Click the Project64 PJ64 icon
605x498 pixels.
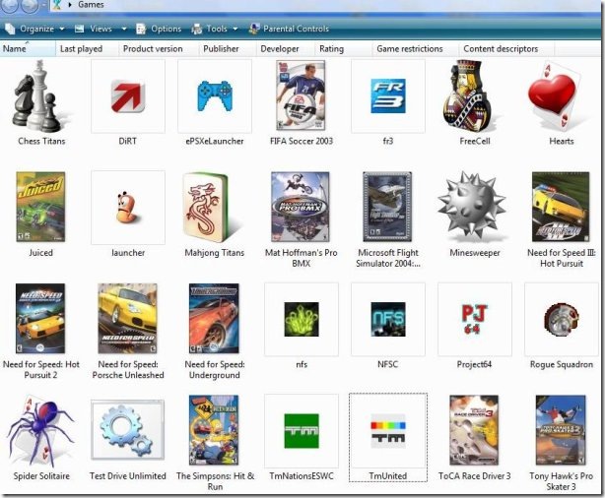pos(475,319)
